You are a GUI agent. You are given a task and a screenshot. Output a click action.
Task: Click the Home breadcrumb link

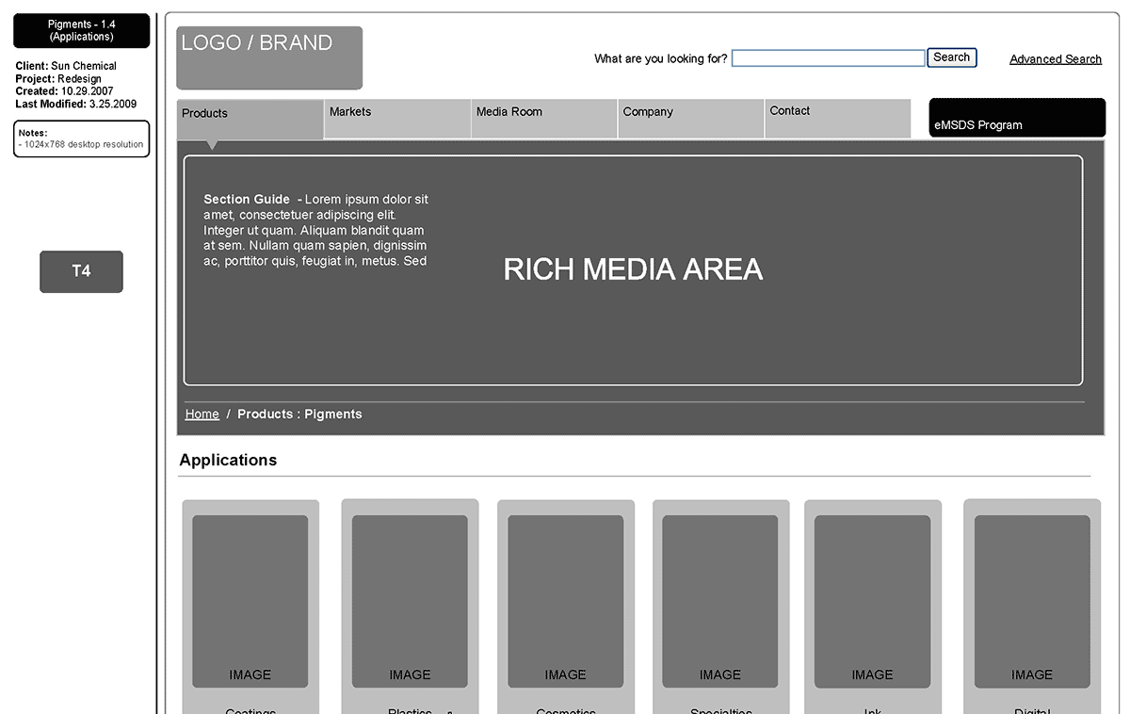pos(202,414)
